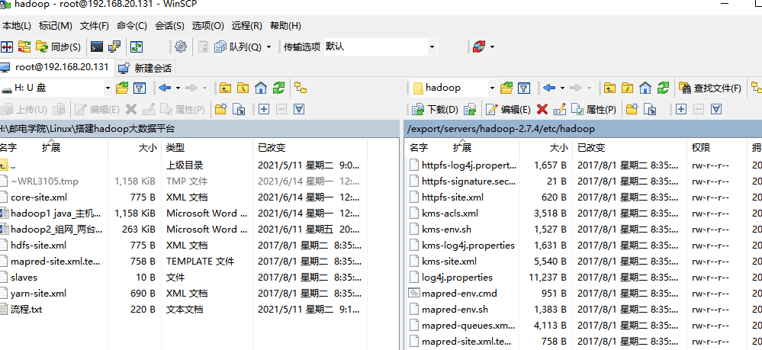Open the 帮助(H) menu

tap(285, 26)
